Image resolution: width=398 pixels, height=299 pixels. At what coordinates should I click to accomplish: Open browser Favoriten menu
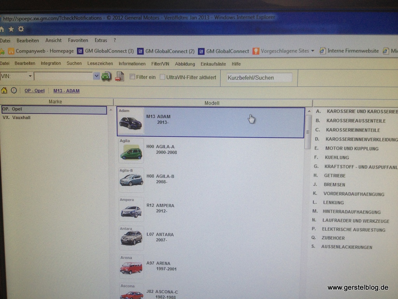coord(78,40)
